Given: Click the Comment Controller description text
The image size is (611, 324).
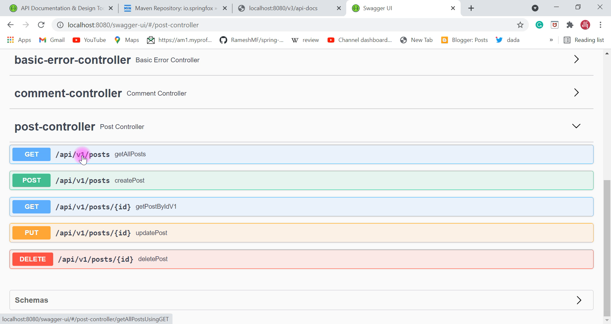Looking at the screenshot, I should 157,93.
